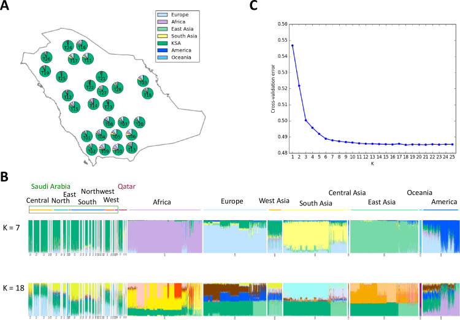The width and height of the screenshot is (460, 320).
Task: Click the green 'Saudi Arabia' heading
Action: (51, 186)
